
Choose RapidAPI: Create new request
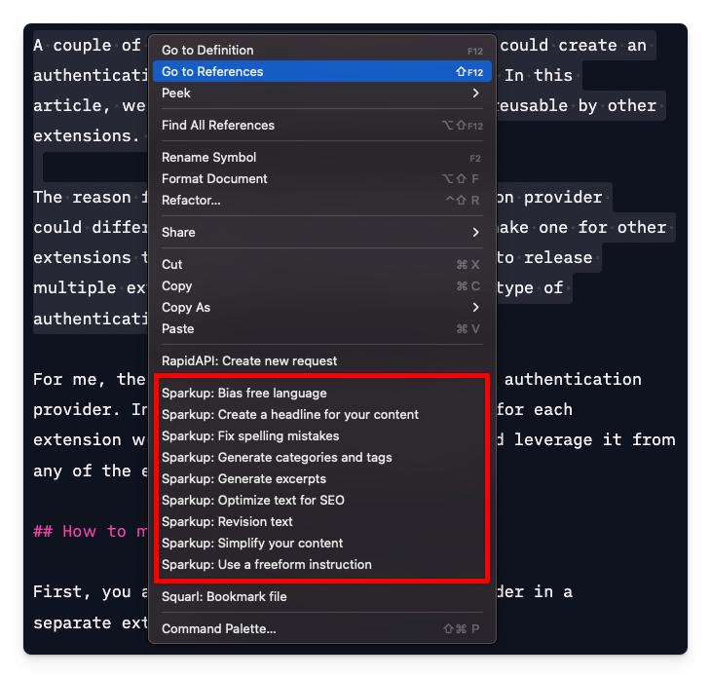pyautogui.click(x=322, y=360)
